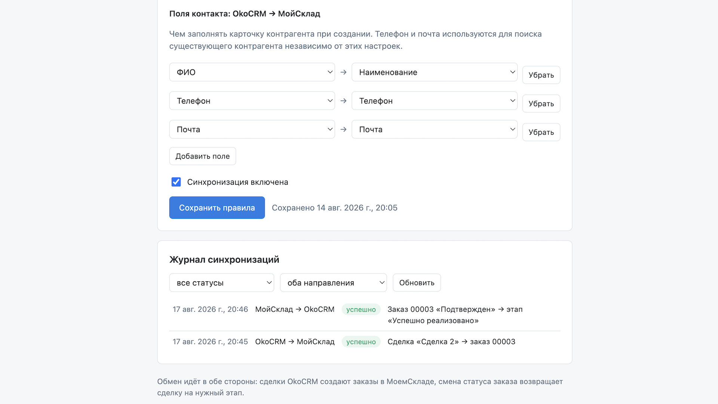This screenshot has height=404, width=718.
Task: Open the МойСклад Телефон target dropdown
Action: point(435,101)
